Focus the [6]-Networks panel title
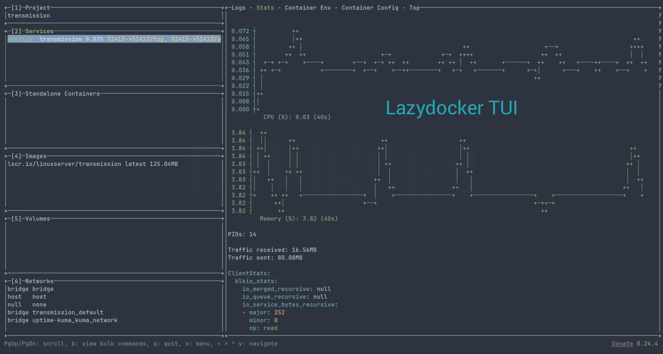This screenshot has height=354, width=663. 32,281
